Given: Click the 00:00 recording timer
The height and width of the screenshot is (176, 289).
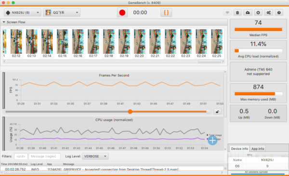Looking at the screenshot, I should point(140,13).
